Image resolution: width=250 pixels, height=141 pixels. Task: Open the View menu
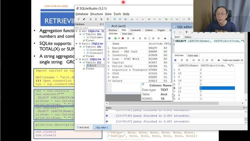pos(108,14)
